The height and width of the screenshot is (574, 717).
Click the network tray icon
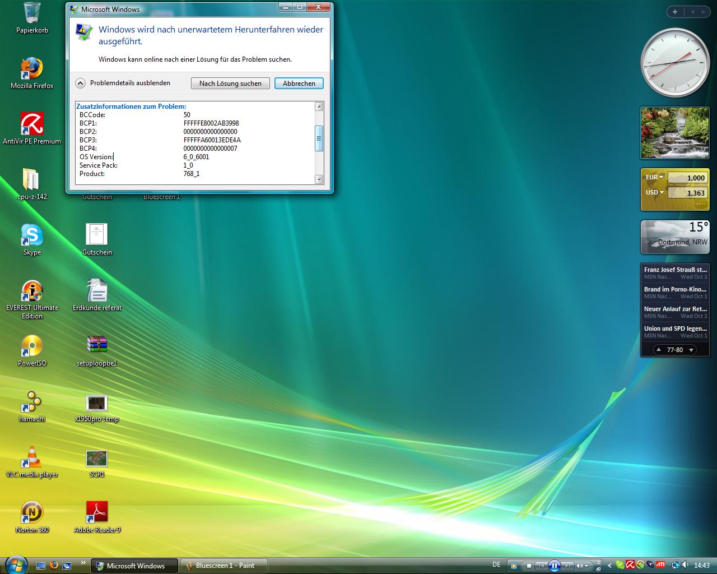(x=677, y=565)
